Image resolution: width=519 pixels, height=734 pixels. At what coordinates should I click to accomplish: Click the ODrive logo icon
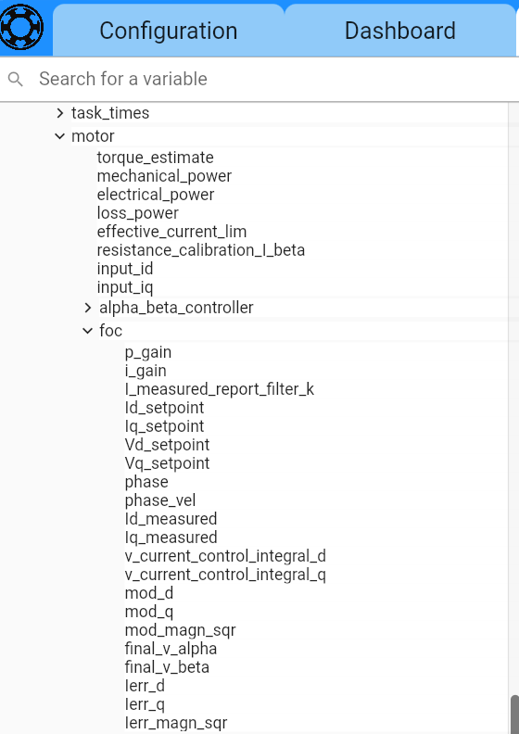click(x=22, y=28)
